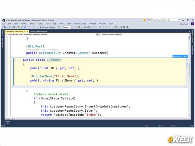Click the browser refresh icon in toolbar

58,27
